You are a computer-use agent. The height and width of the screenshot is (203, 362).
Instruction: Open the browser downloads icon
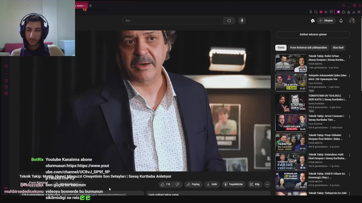click(x=354, y=12)
